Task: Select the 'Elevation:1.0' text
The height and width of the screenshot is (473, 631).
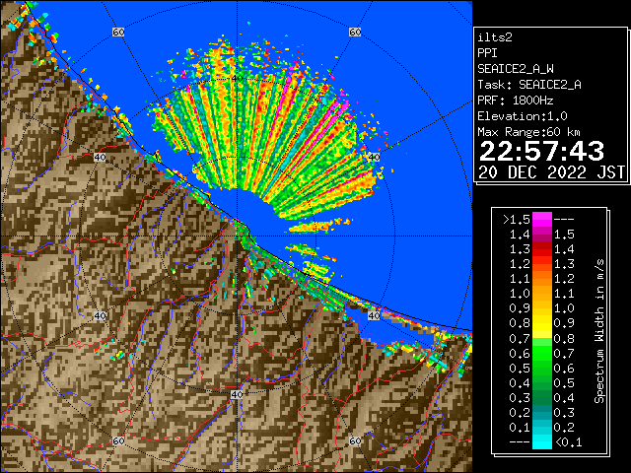Action: [523, 116]
